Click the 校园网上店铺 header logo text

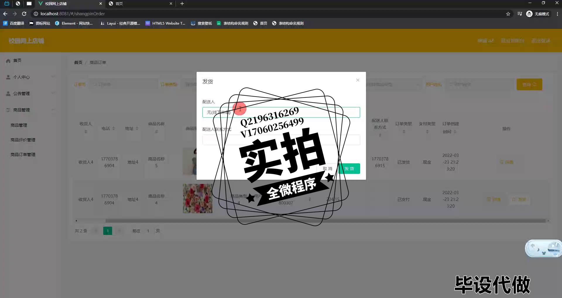(26, 41)
